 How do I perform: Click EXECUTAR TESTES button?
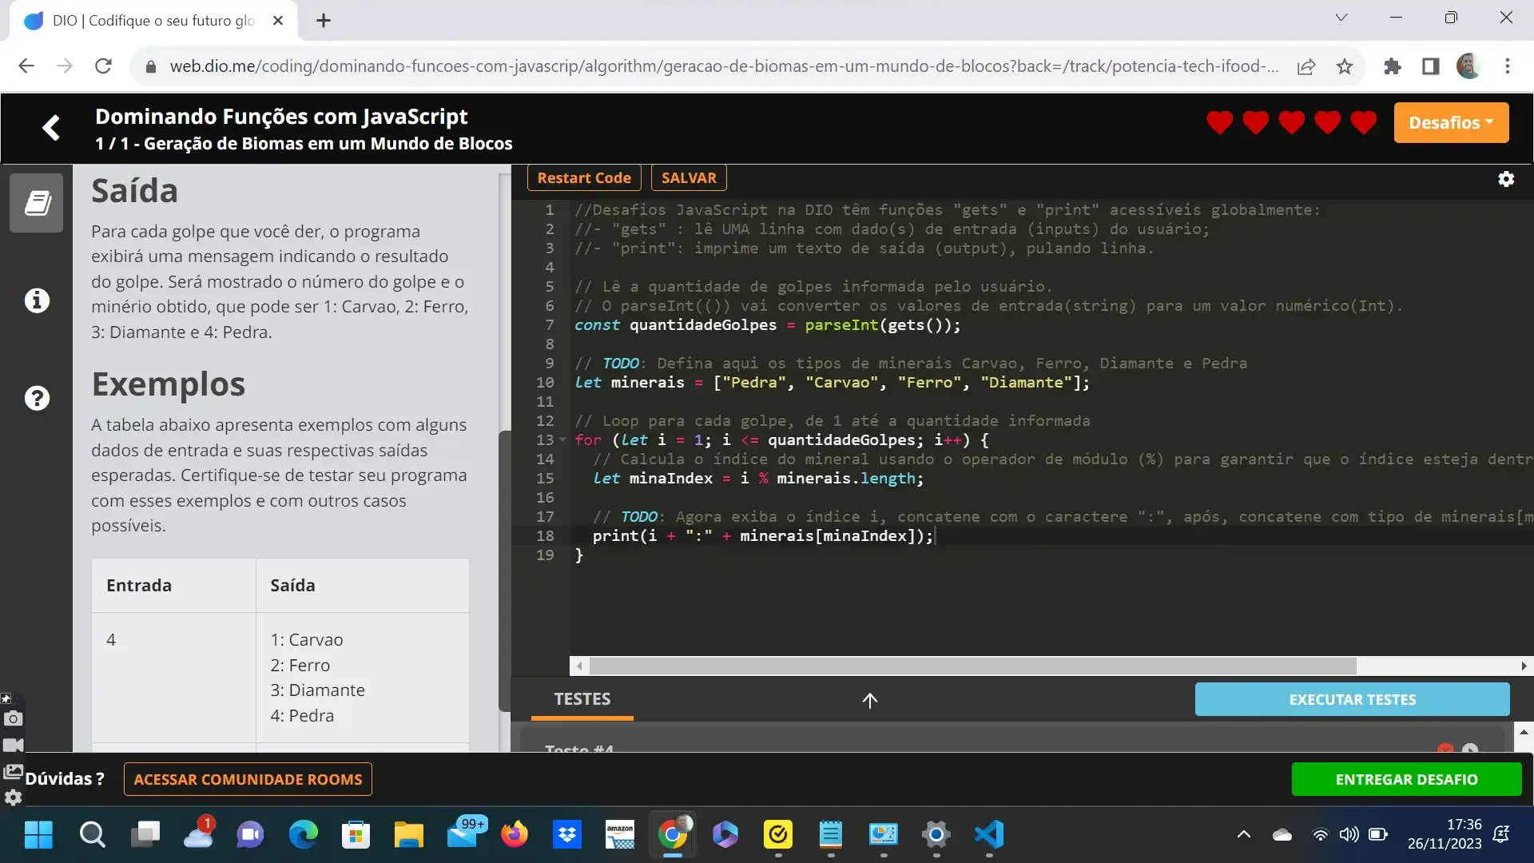pyautogui.click(x=1352, y=700)
